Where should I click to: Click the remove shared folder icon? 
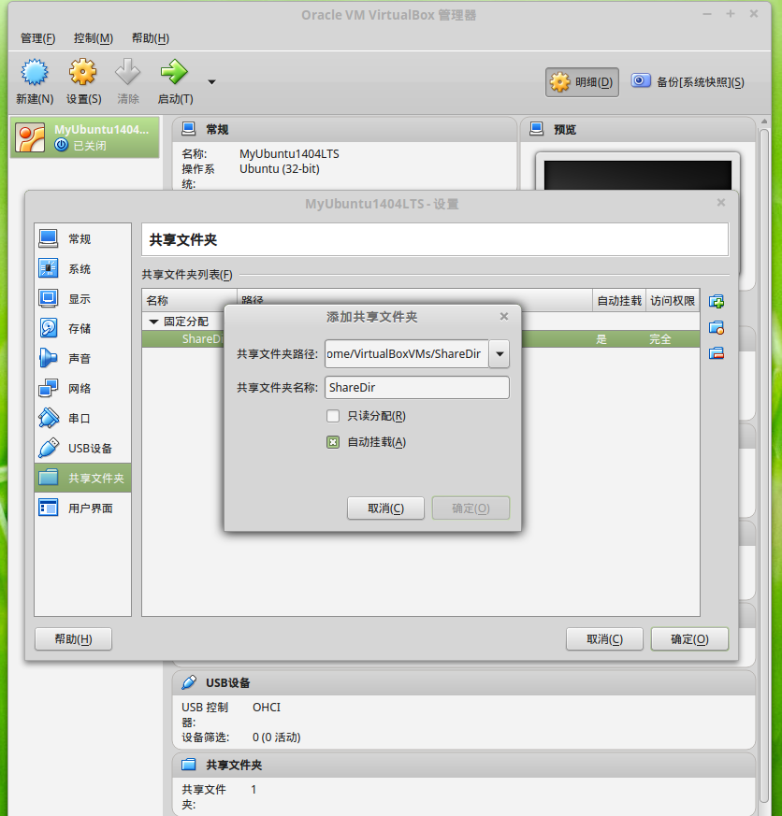717,354
